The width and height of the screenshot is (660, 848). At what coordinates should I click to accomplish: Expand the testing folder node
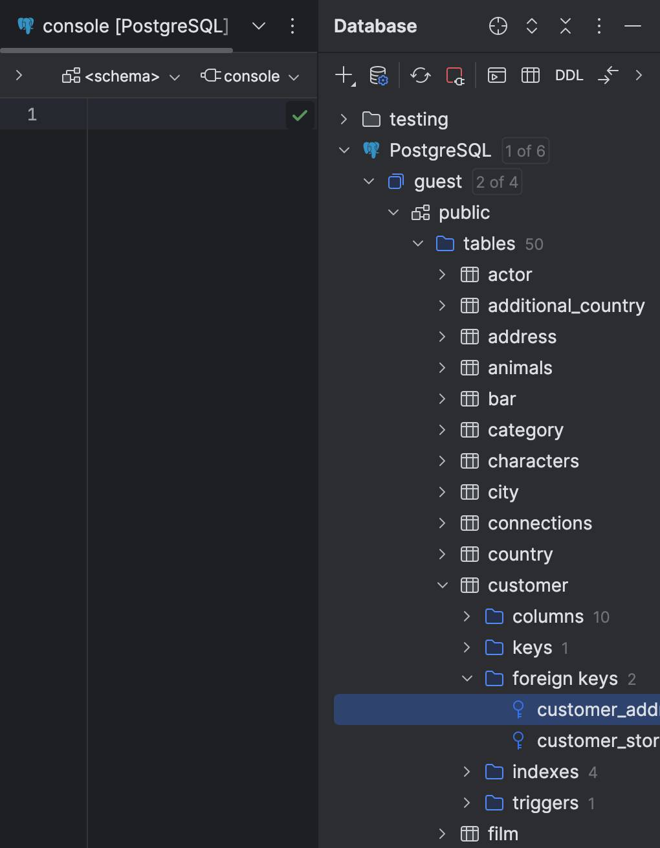coord(343,119)
